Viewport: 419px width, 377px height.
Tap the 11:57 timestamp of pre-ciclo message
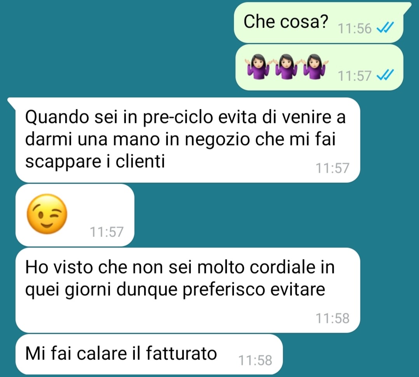332,168
